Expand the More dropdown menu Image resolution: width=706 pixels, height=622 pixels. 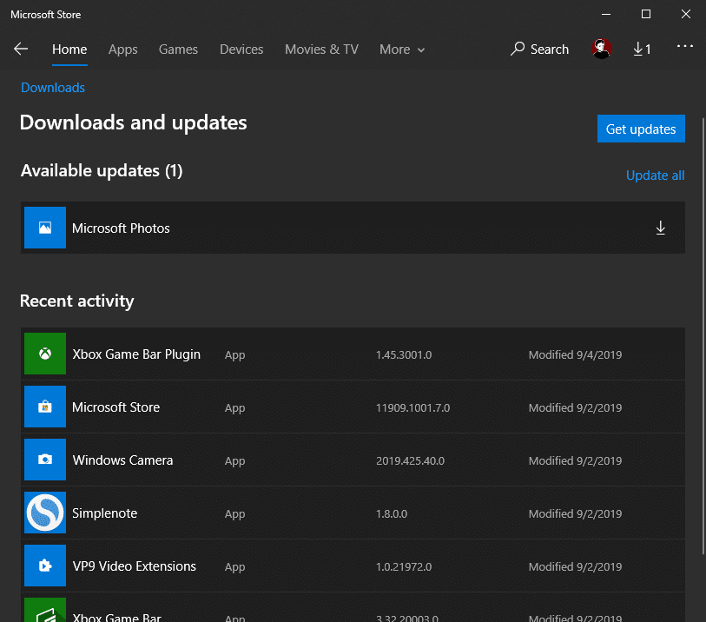click(402, 50)
